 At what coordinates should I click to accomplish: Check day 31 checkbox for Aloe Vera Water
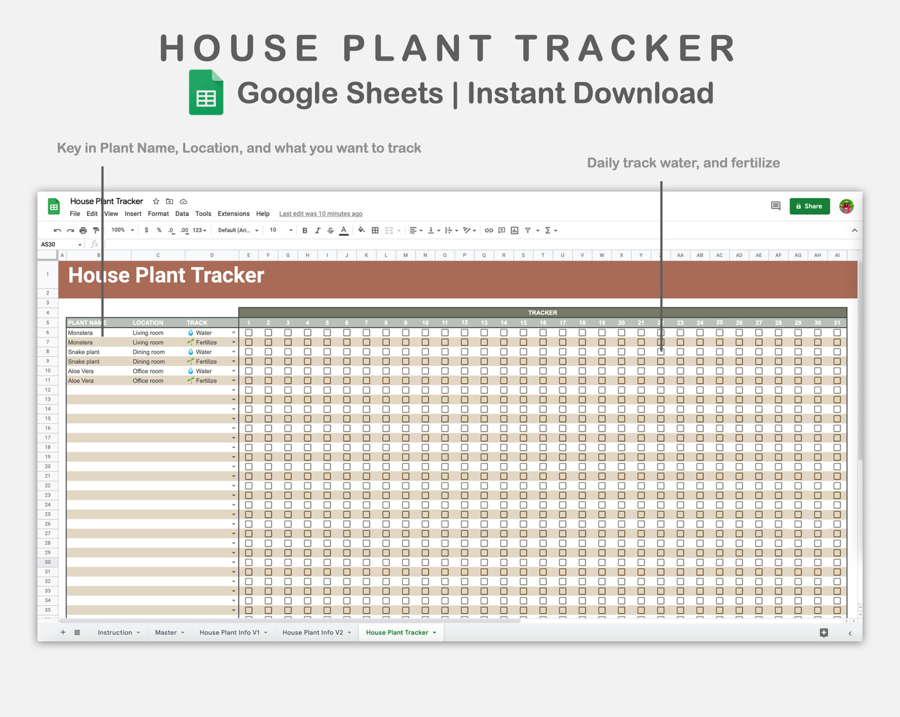point(837,371)
